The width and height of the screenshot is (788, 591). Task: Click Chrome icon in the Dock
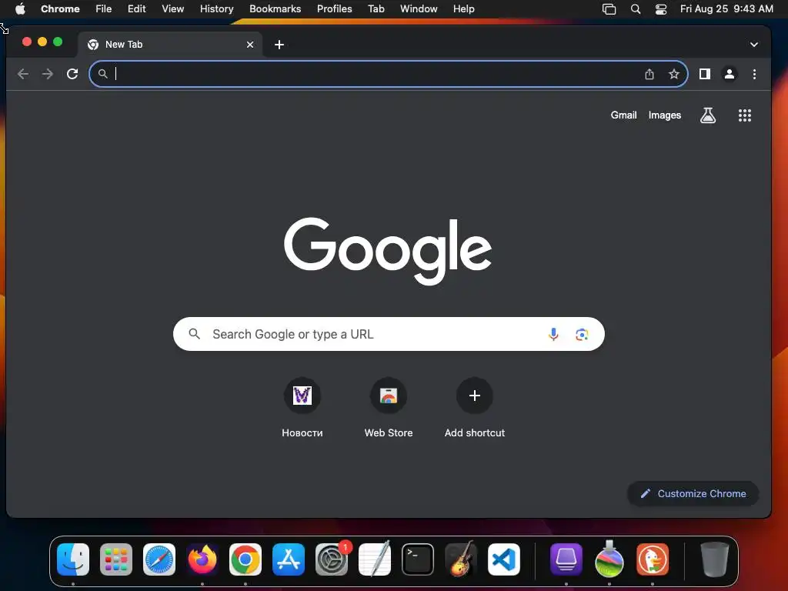coord(245,559)
